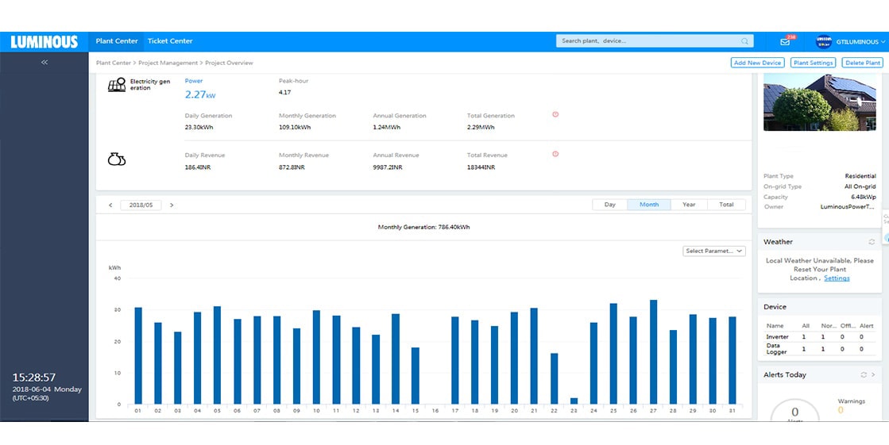Go to next month using right arrow

pos(172,205)
